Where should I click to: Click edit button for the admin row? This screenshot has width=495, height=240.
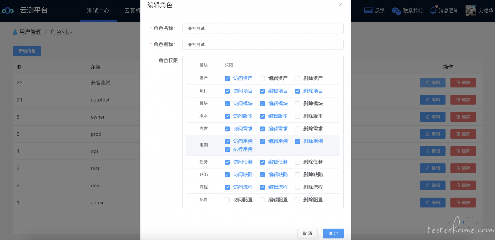[x=432, y=202]
